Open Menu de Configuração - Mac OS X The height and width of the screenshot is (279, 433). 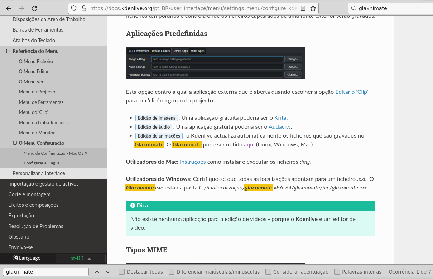point(56,153)
